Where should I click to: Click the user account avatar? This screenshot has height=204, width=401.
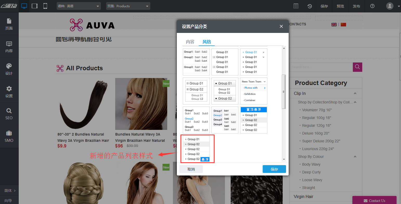tap(390, 6)
